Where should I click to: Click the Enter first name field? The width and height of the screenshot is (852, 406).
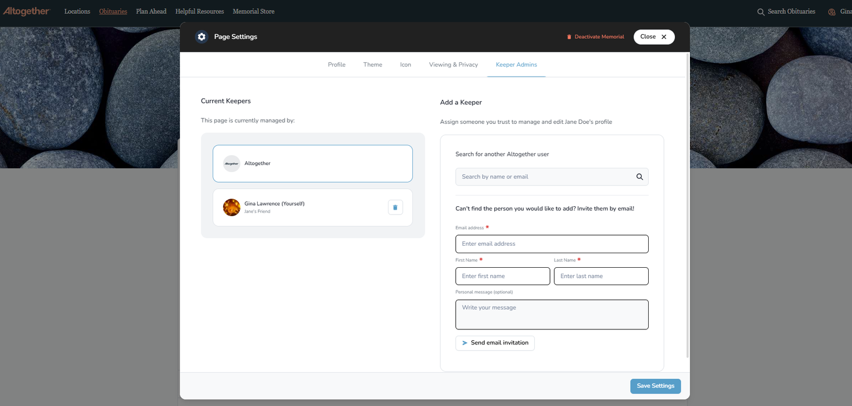coord(502,276)
